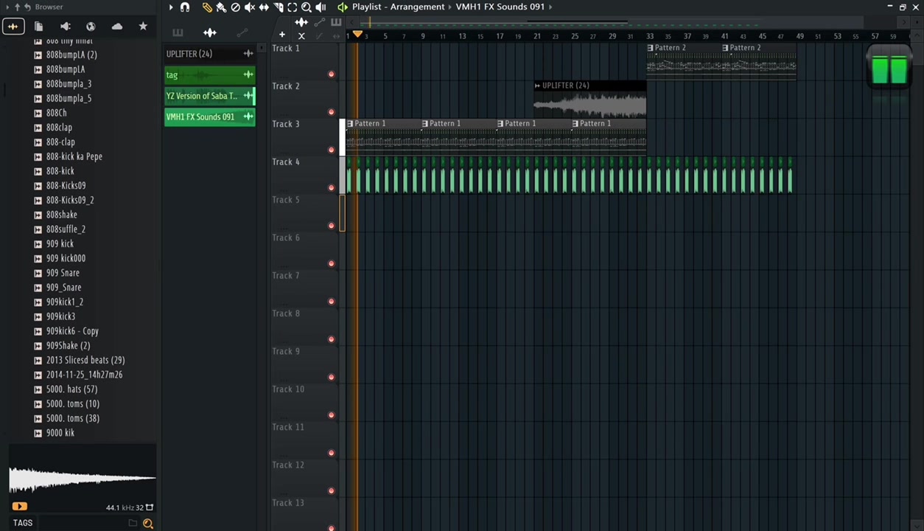The image size is (924, 531).
Task: Play the sample preview
Action: (19, 507)
